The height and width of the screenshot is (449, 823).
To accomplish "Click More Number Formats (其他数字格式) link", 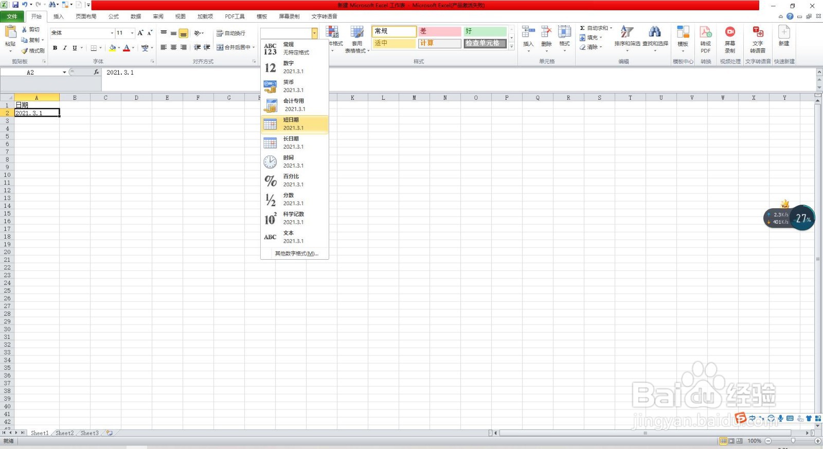I will click(296, 254).
